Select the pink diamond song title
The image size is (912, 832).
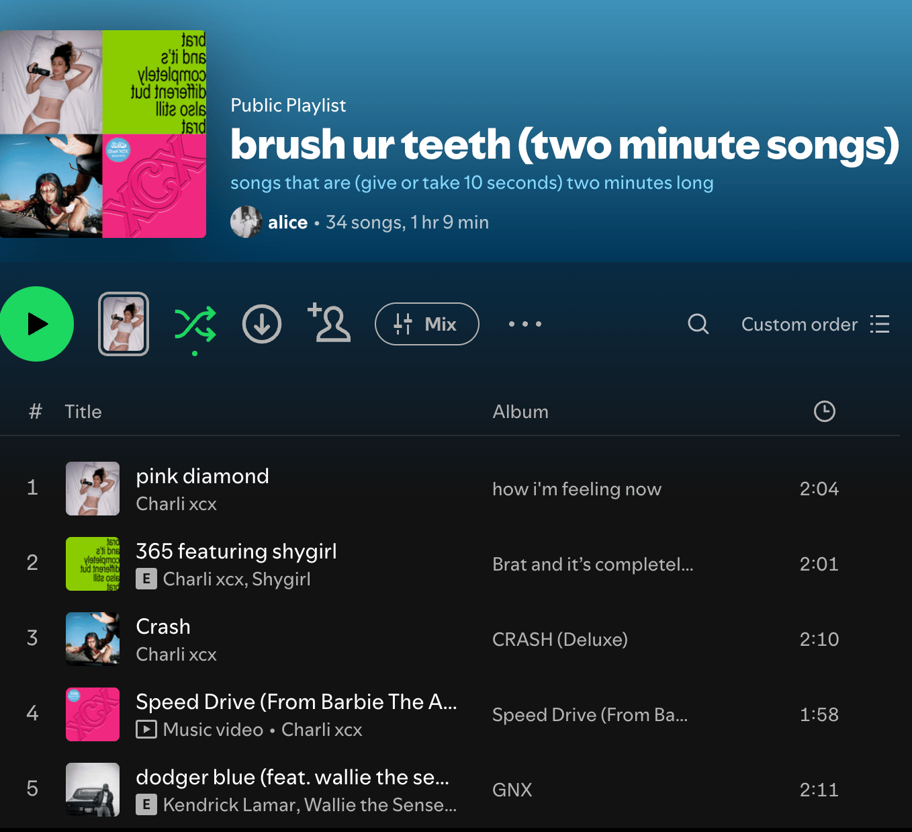202,476
